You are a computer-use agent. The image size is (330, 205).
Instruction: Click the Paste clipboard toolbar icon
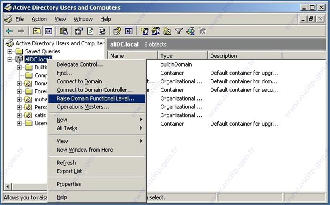pos(64,31)
